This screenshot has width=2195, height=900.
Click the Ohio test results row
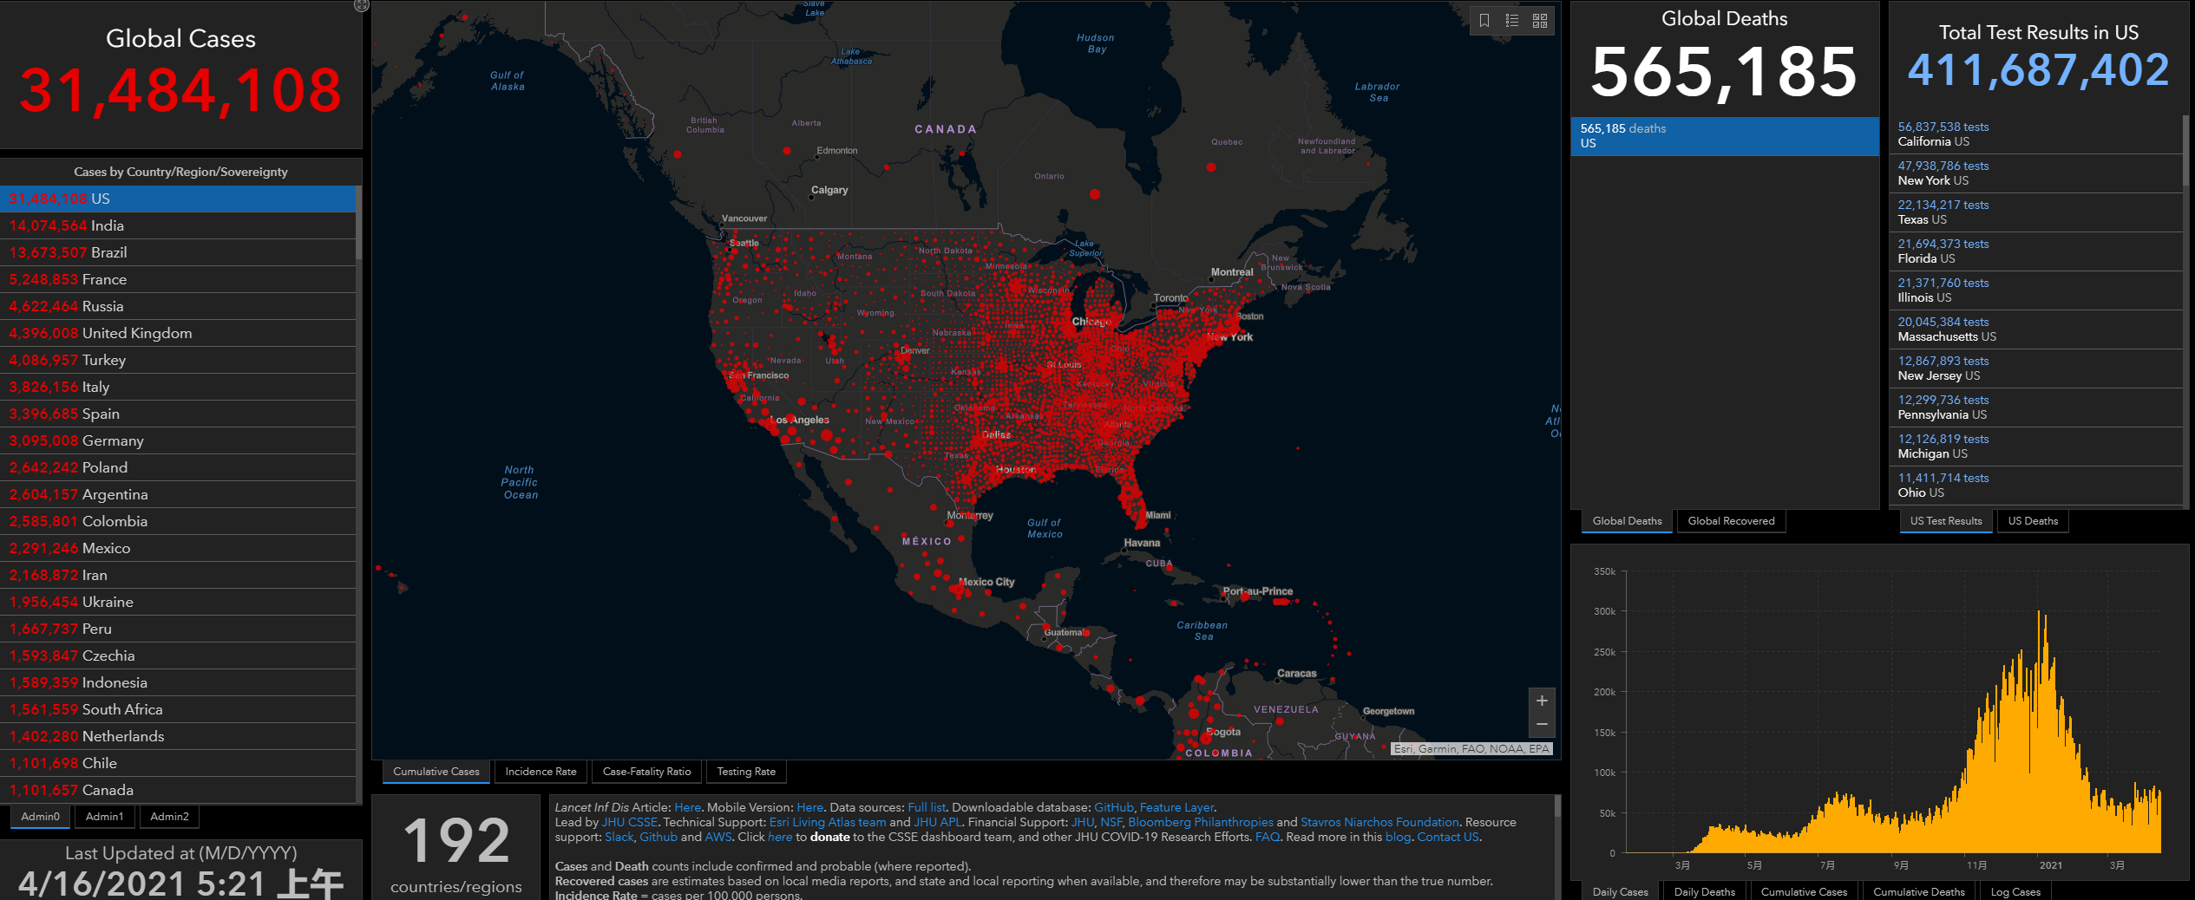pos(2035,486)
